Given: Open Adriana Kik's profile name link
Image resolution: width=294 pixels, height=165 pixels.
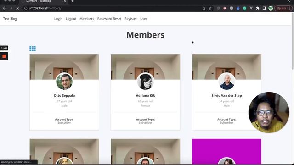Looking at the screenshot, I should pyautogui.click(x=146, y=95).
